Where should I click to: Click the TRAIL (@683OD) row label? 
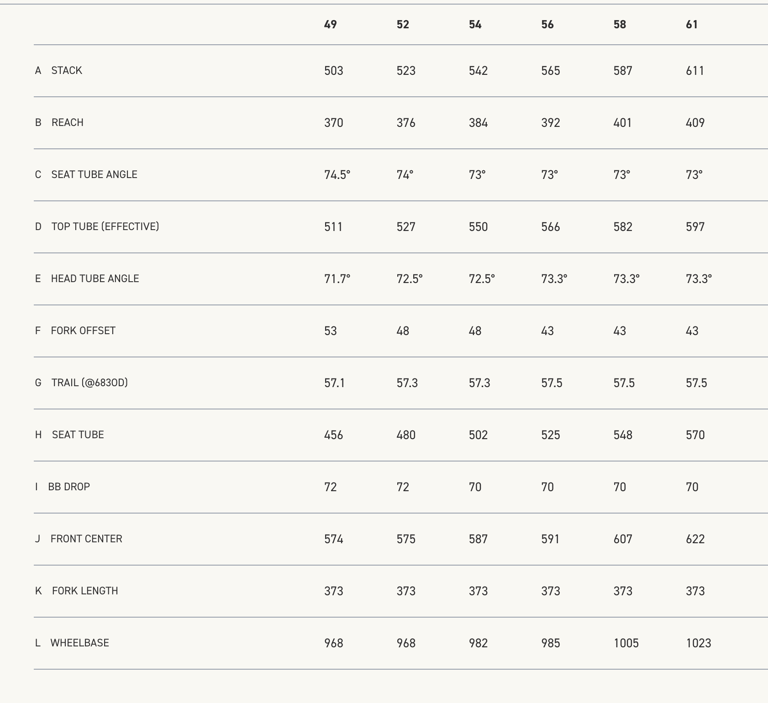89,383
